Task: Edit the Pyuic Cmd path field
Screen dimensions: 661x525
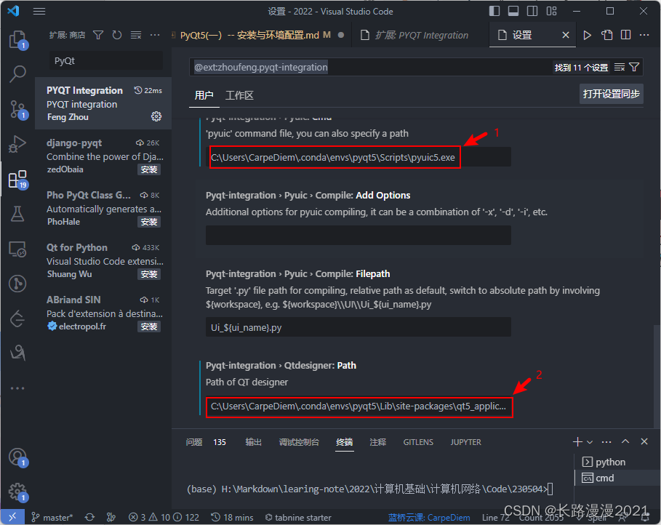Action: (358, 157)
